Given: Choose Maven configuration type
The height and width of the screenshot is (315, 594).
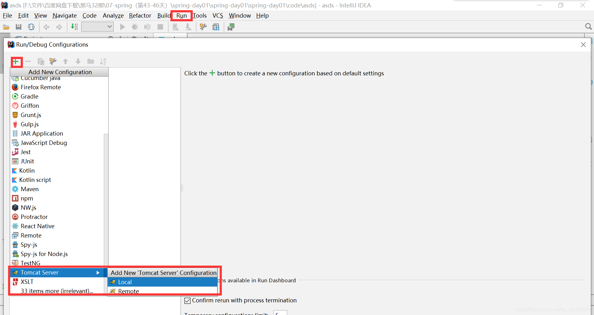Looking at the screenshot, I should click(57, 189).
